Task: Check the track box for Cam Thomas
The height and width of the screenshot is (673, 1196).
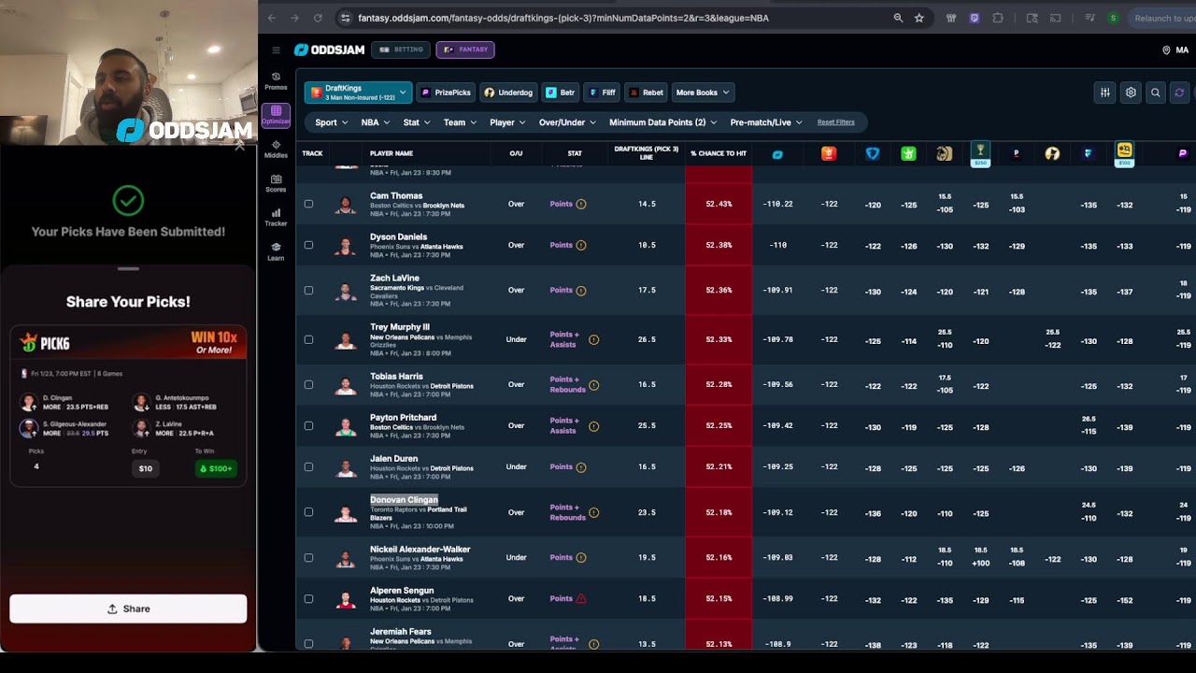Action: tap(308, 204)
